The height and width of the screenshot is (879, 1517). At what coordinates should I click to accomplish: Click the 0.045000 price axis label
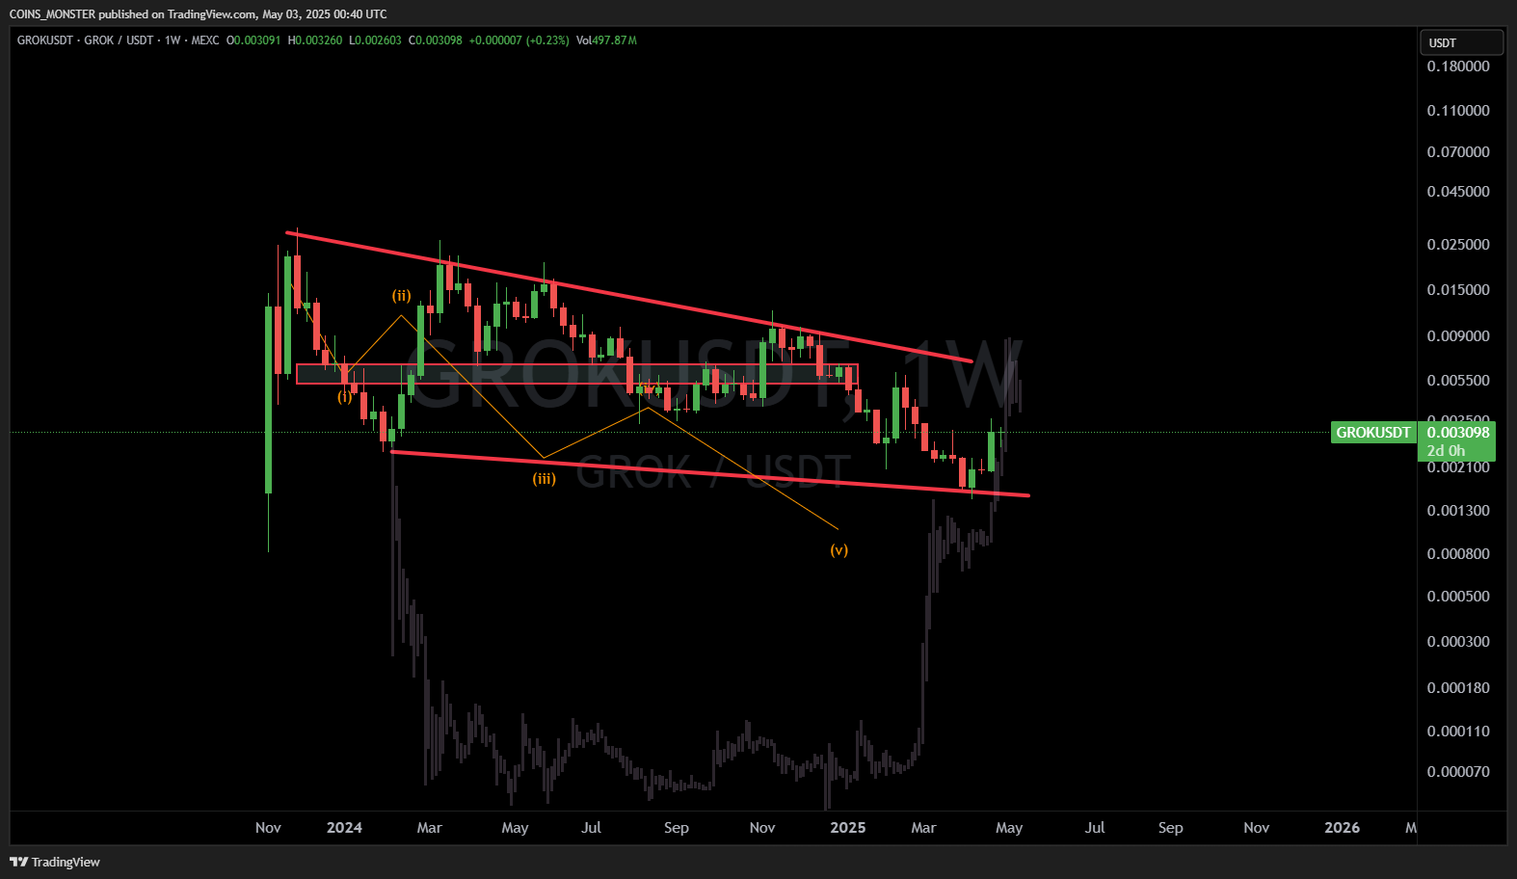click(1458, 192)
